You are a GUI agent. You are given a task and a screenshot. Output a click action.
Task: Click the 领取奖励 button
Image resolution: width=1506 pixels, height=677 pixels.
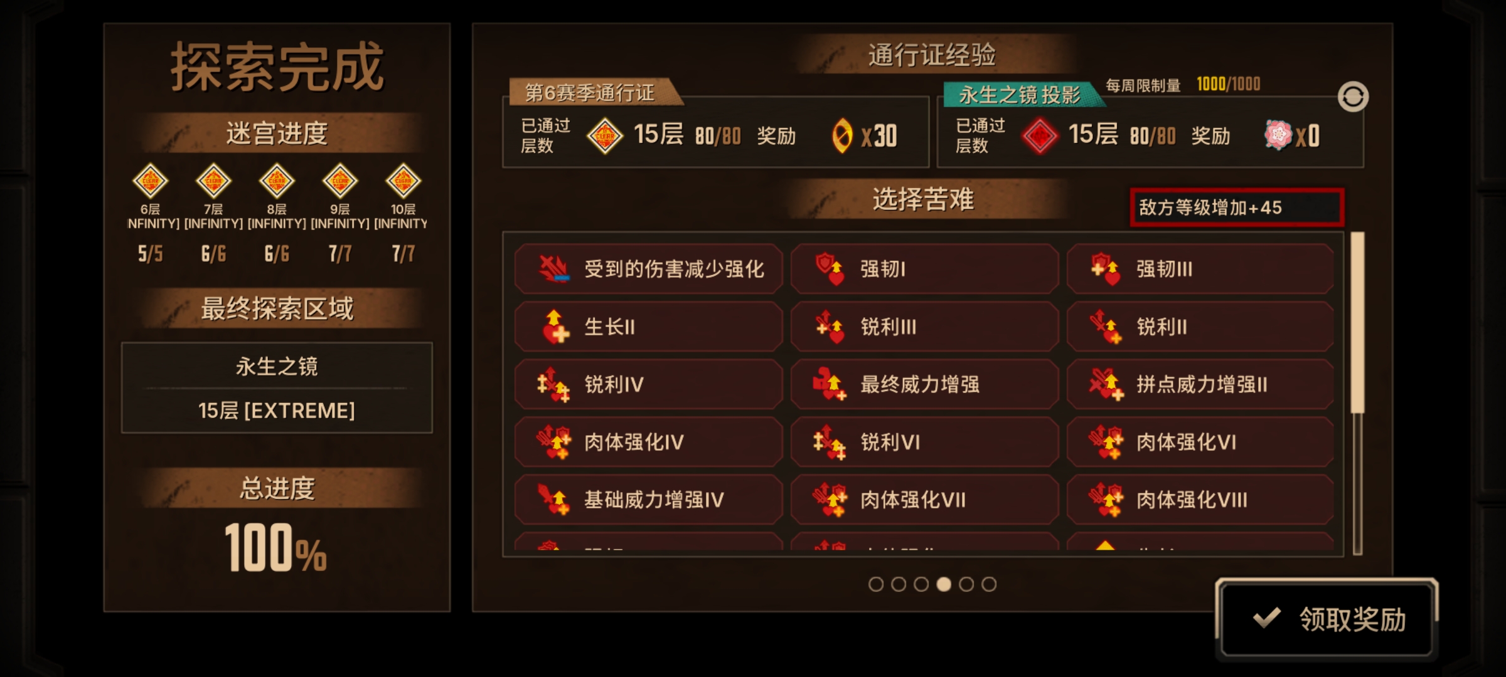(x=1327, y=619)
